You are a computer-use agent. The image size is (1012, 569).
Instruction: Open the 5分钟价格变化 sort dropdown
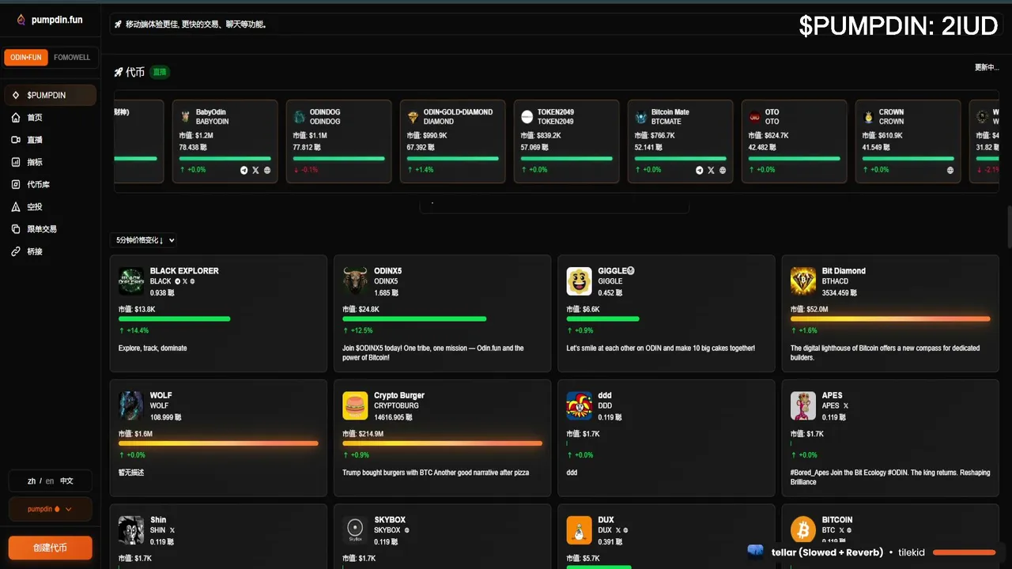pyautogui.click(x=143, y=240)
